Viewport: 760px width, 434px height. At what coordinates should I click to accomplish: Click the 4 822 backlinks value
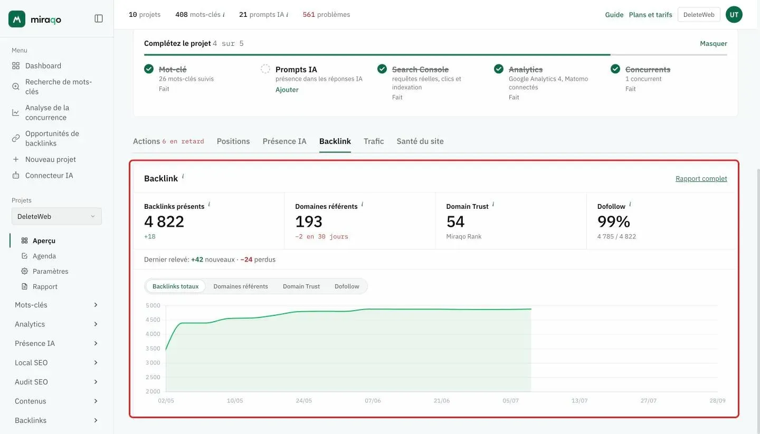pyautogui.click(x=164, y=221)
